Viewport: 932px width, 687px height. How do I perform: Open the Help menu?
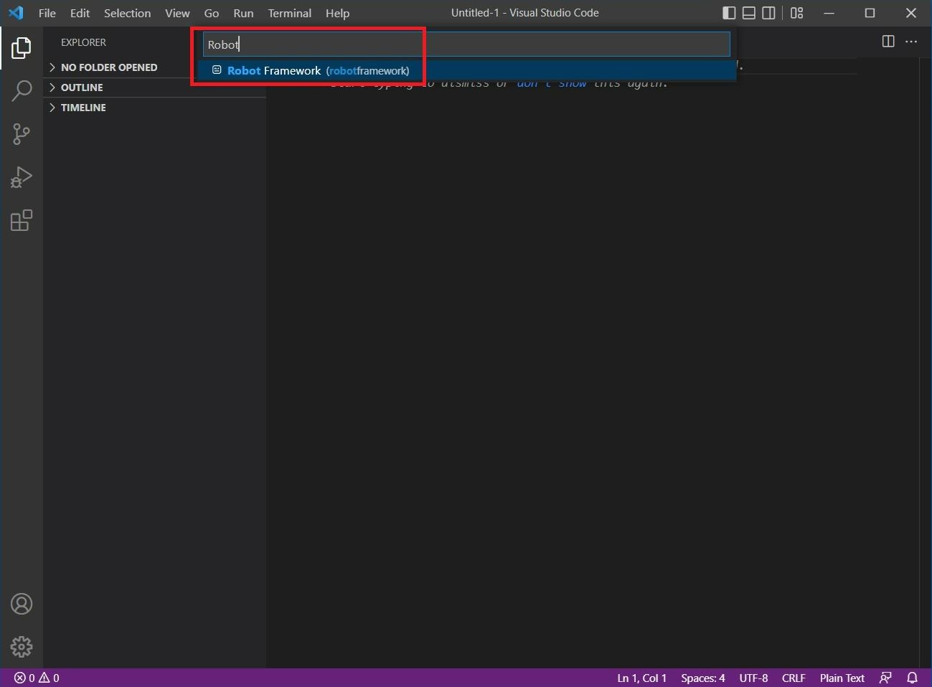pyautogui.click(x=337, y=13)
